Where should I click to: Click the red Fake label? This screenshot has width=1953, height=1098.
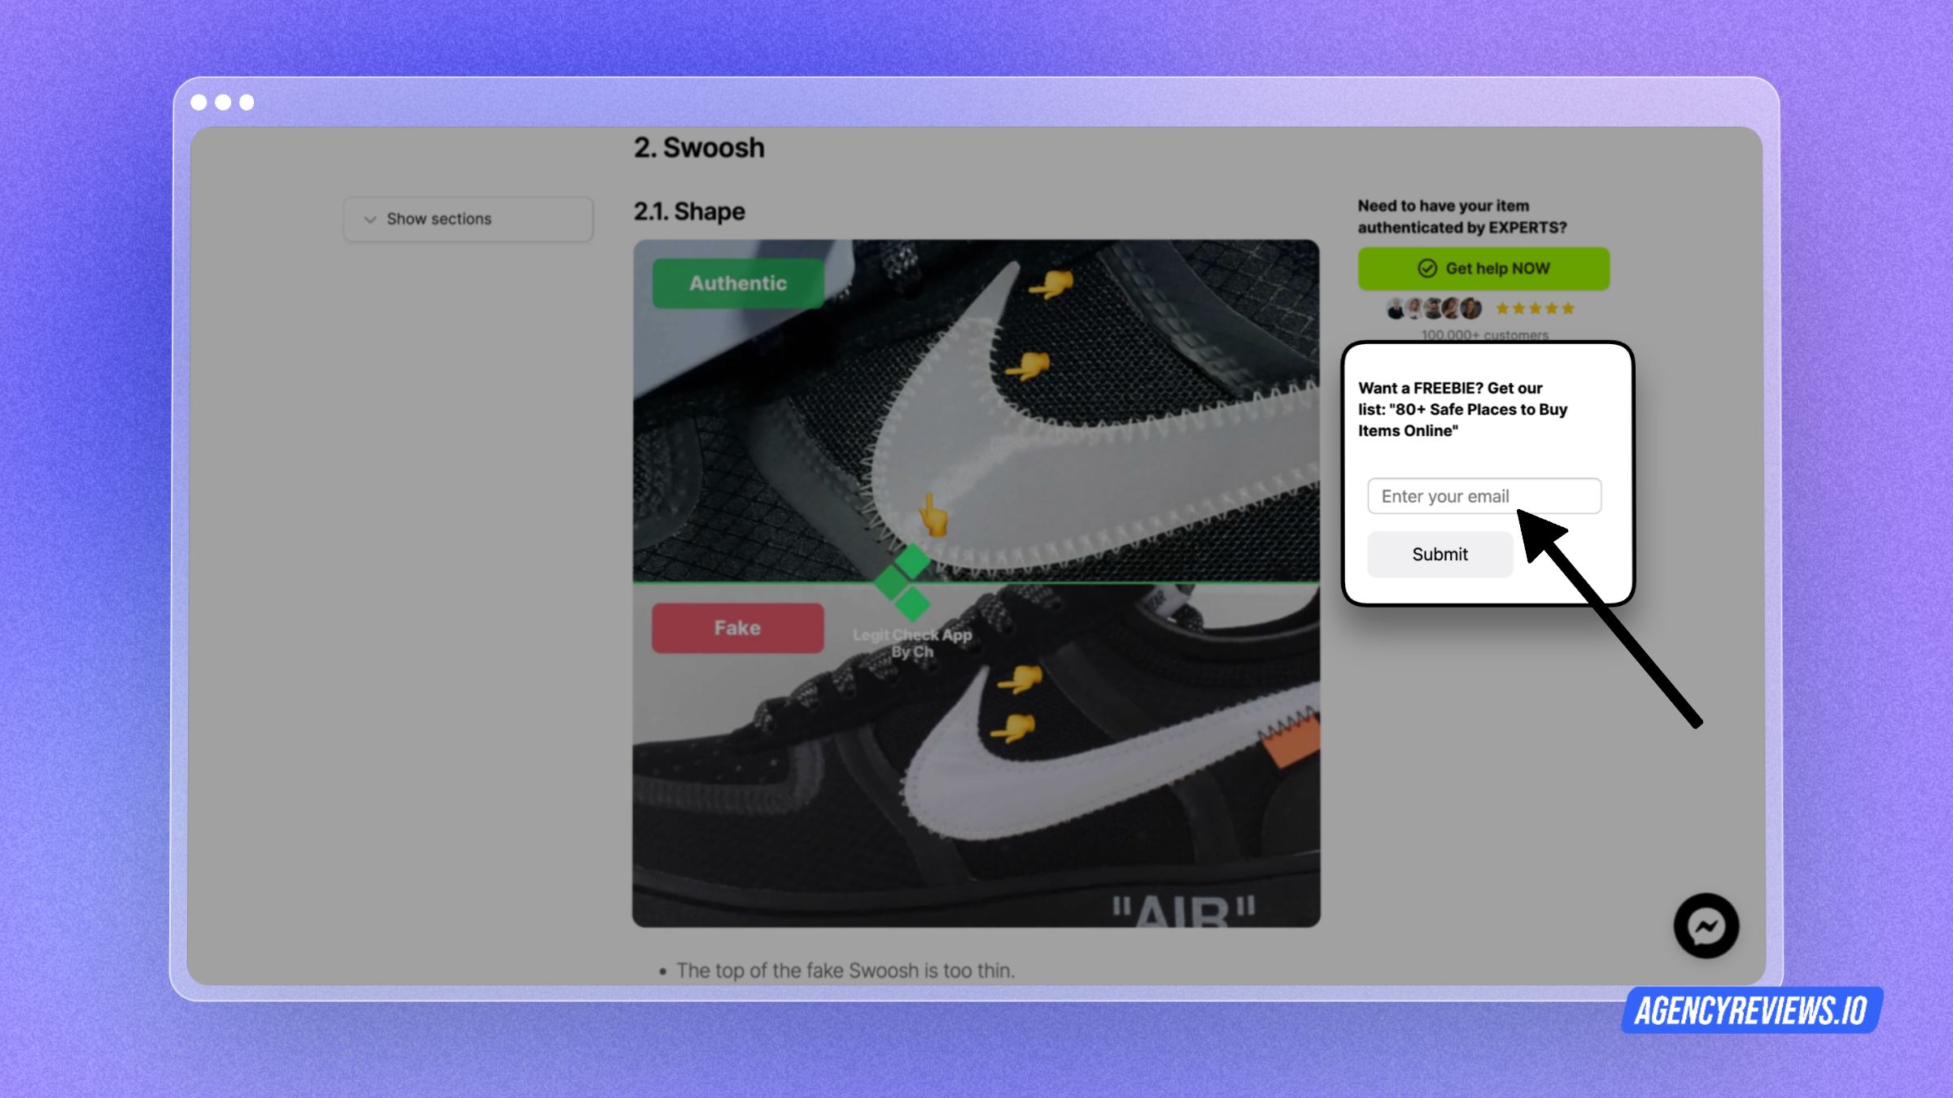tap(737, 628)
